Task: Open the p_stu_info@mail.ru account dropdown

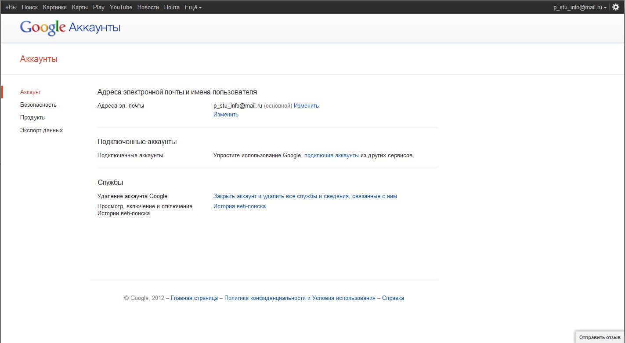Action: (x=580, y=7)
